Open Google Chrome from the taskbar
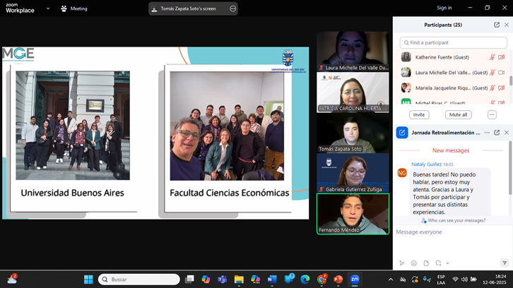Screen dimensions: 513x288 (x=322, y=280)
